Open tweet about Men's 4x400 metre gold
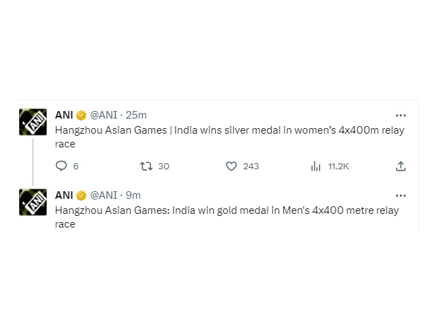Viewport: 439px width, 329px height. click(x=227, y=217)
